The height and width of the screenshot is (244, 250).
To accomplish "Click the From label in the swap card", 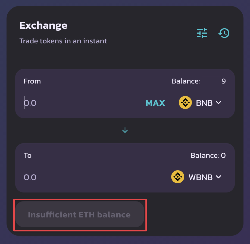I will [32, 81].
